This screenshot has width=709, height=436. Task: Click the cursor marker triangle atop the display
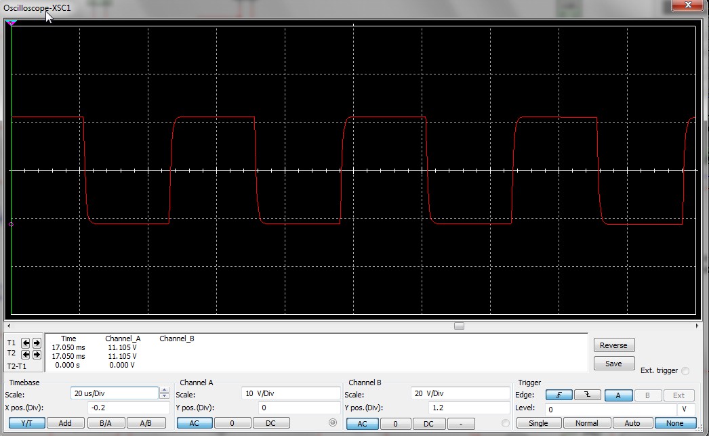tap(11, 22)
